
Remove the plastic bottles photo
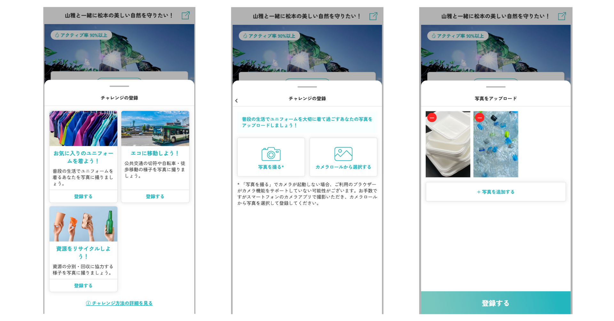(x=479, y=118)
